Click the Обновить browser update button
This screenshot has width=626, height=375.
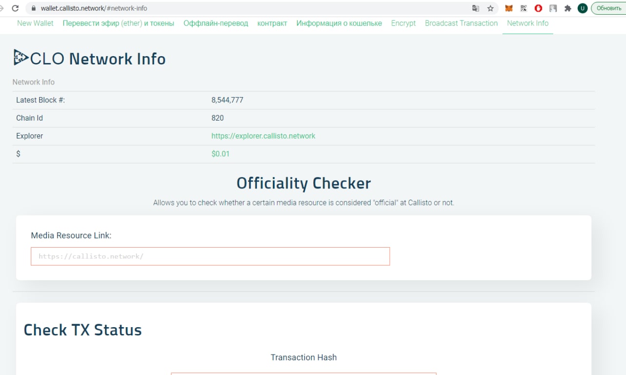[609, 8]
